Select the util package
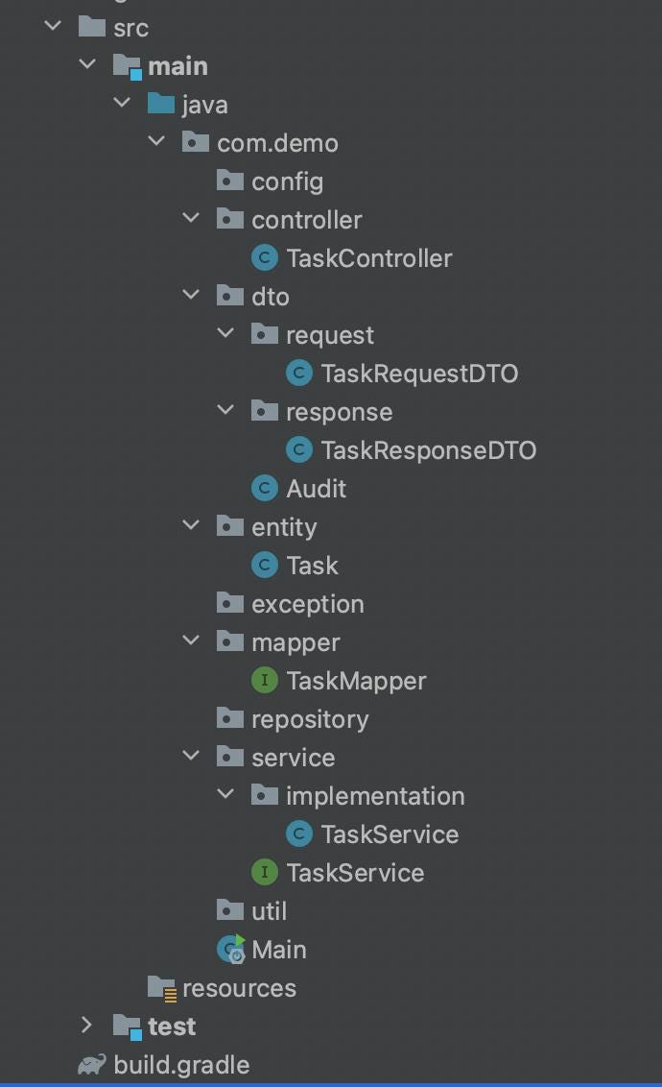This screenshot has width=662, height=1087. (x=270, y=910)
